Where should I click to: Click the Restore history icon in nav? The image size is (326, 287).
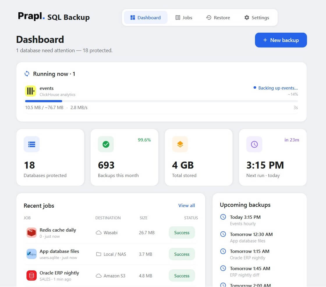(x=209, y=17)
